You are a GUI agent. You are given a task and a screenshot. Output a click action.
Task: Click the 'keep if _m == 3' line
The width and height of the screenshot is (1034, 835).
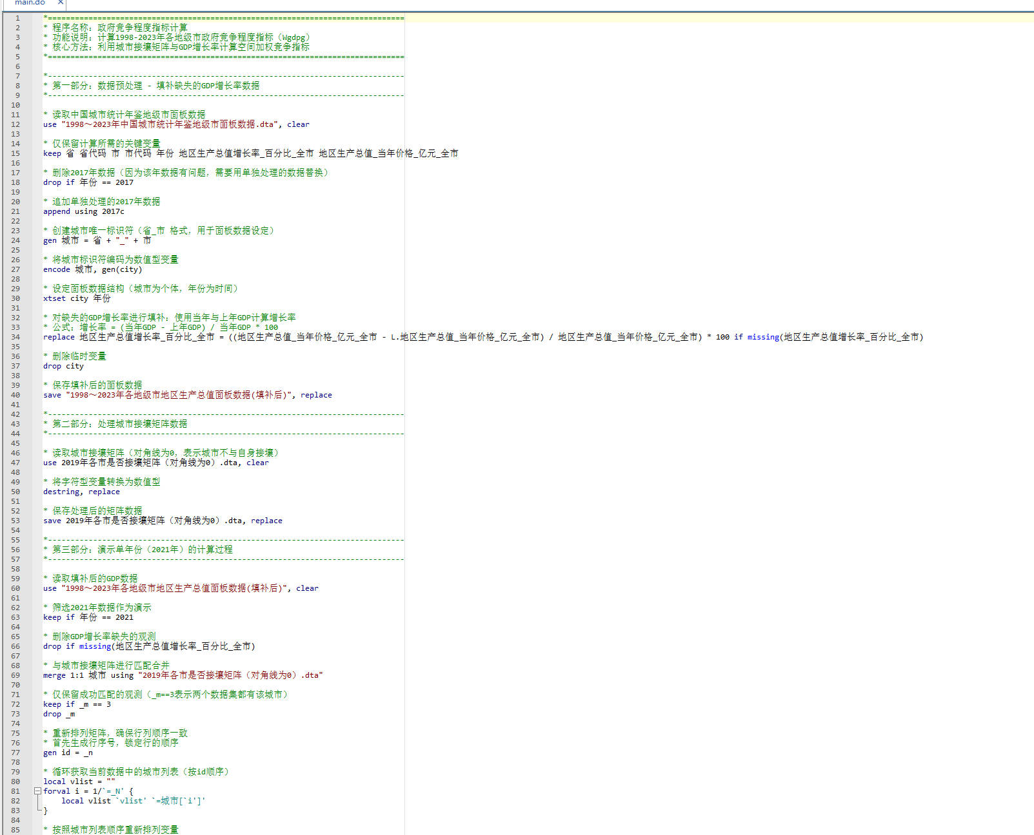click(77, 704)
